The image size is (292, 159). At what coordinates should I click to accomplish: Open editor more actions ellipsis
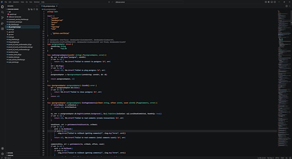coord(289,6)
